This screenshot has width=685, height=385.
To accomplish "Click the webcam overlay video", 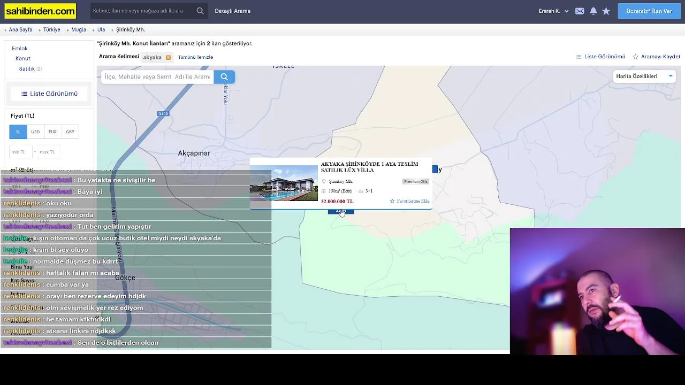I will pos(597,291).
